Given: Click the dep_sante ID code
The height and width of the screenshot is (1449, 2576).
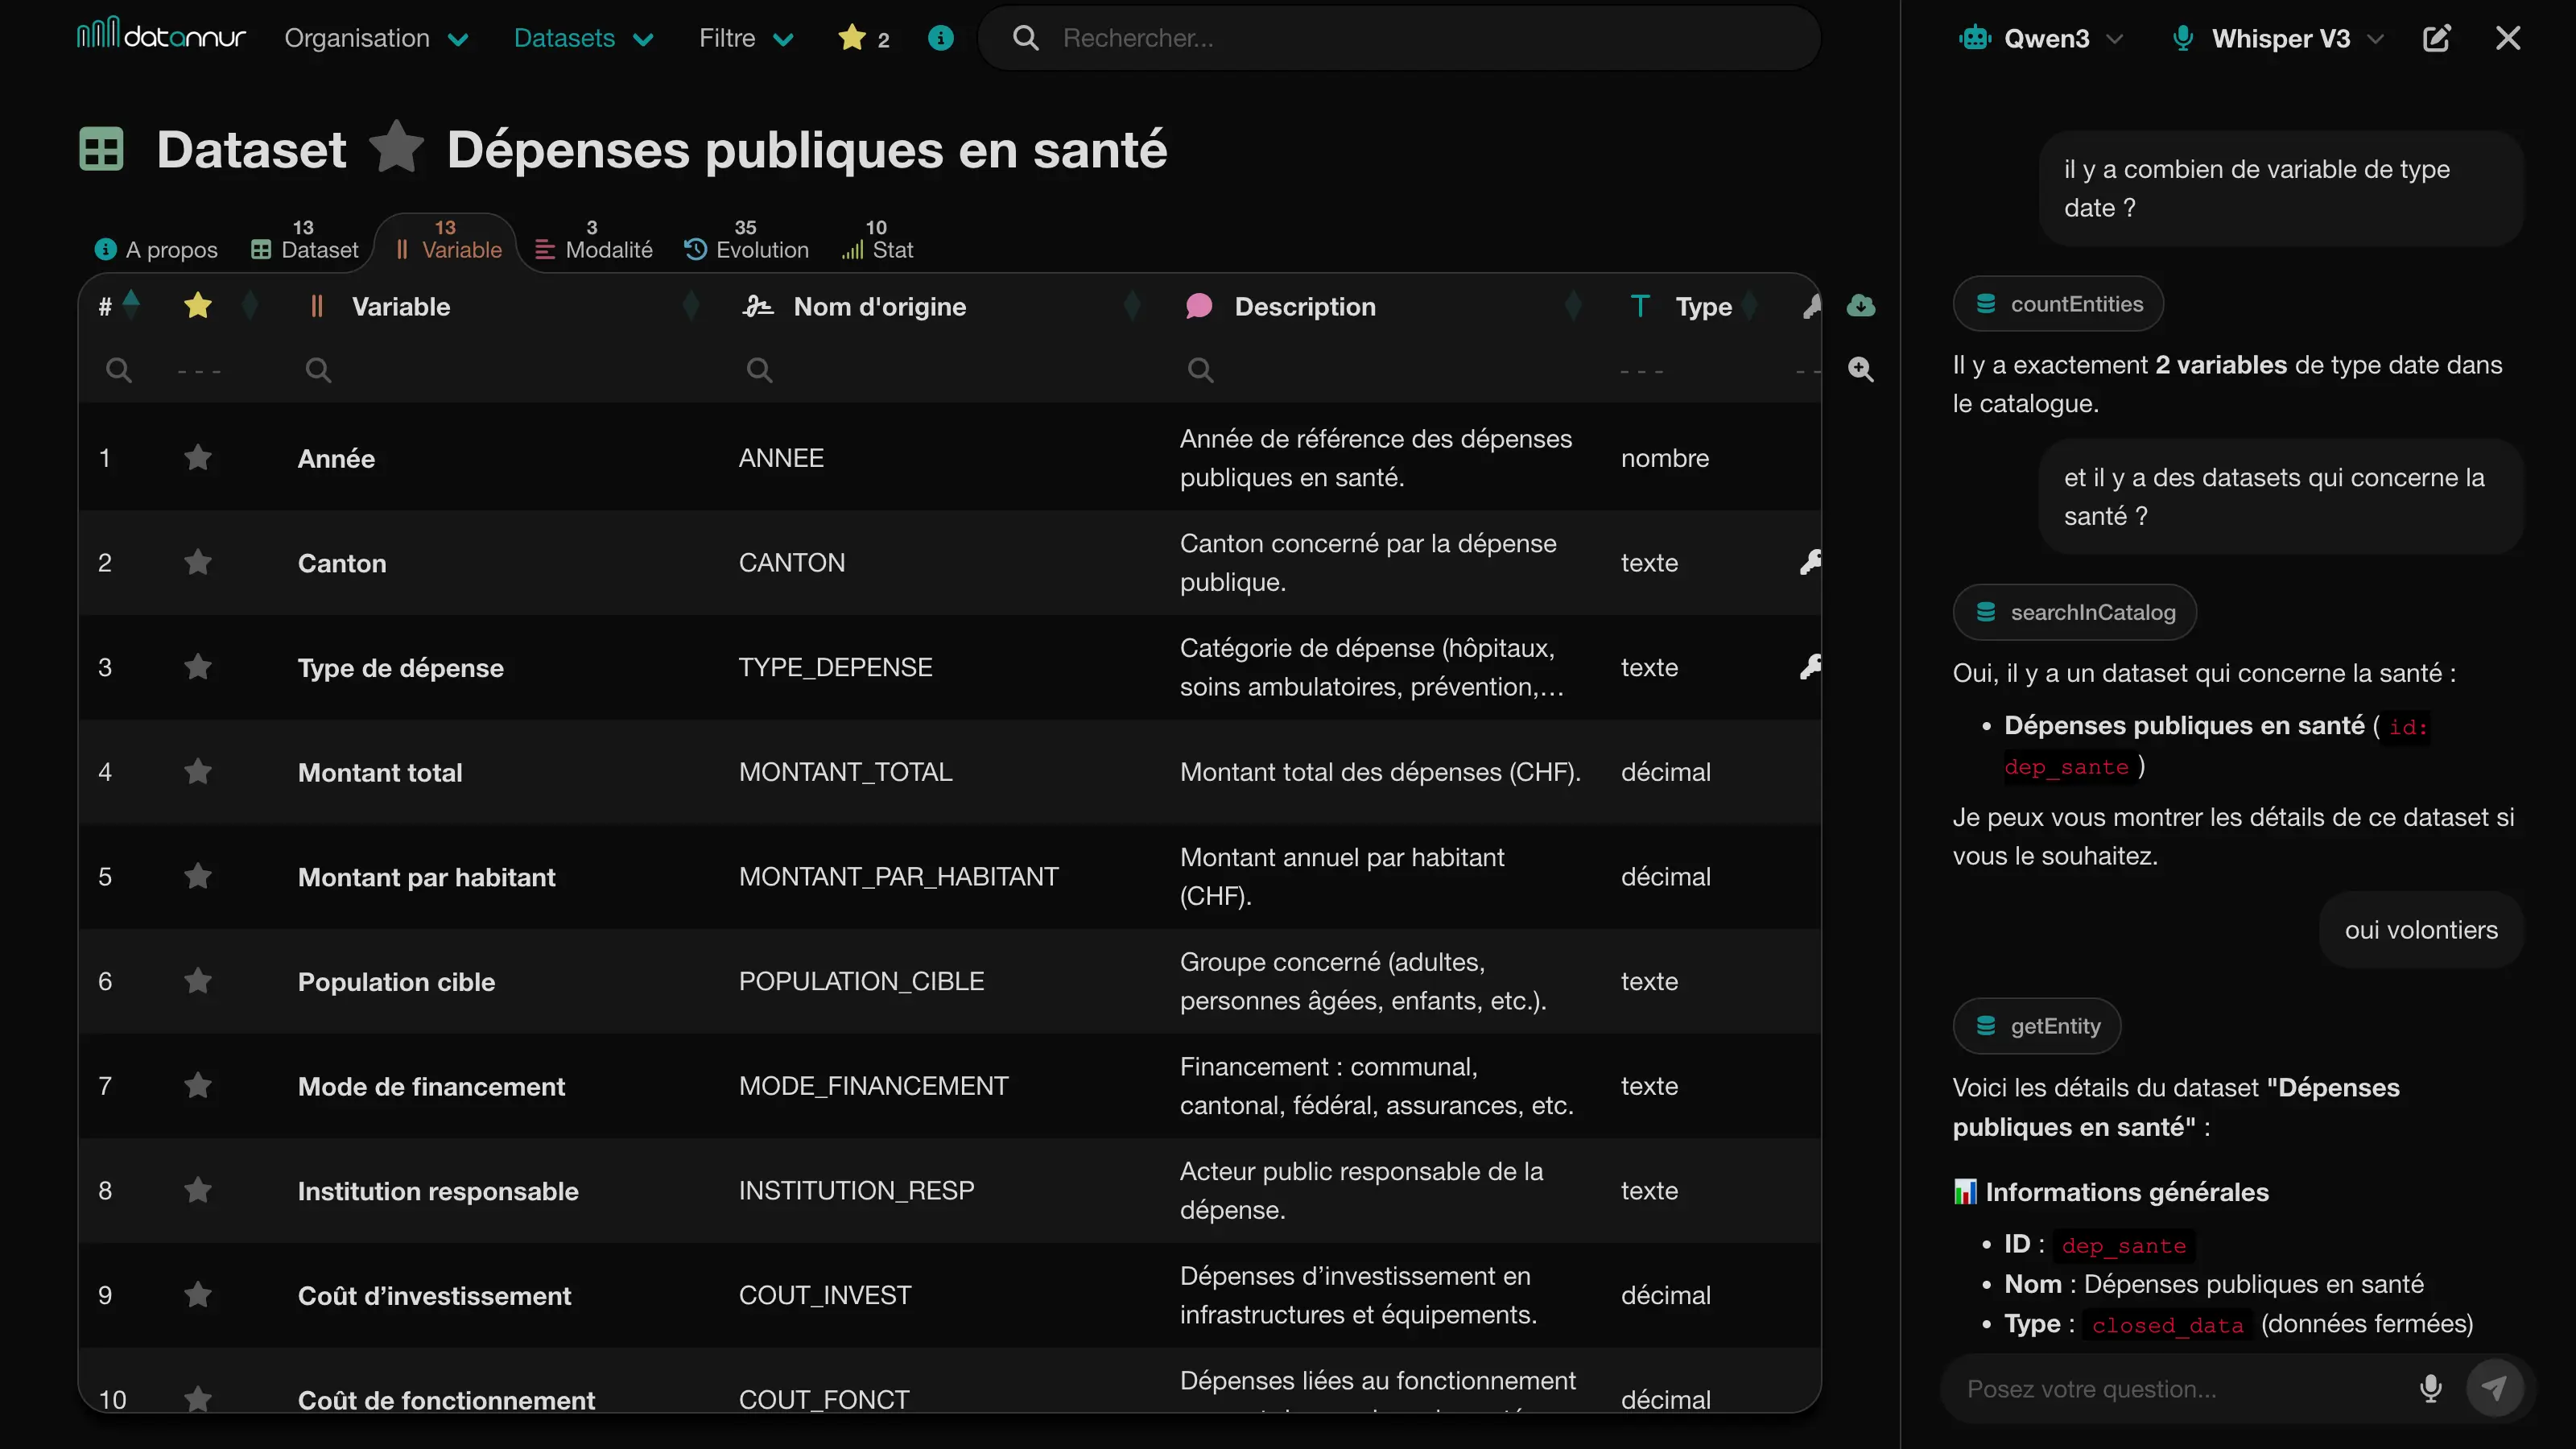Looking at the screenshot, I should (x=2123, y=1245).
